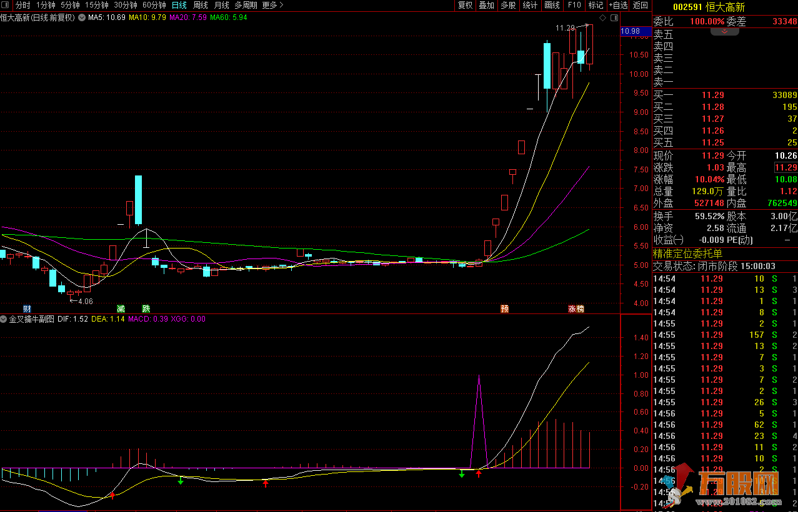Click the boxed 最高 value 11.29
Image resolution: width=798 pixels, height=512 pixels.
(786, 167)
